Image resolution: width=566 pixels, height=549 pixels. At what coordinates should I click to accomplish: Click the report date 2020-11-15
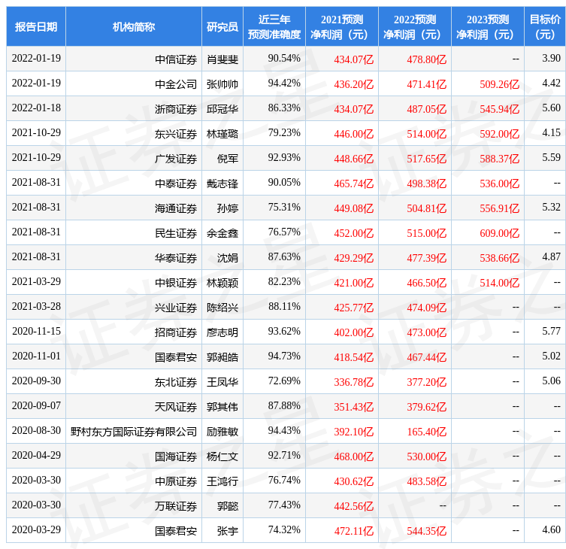tap(36, 331)
